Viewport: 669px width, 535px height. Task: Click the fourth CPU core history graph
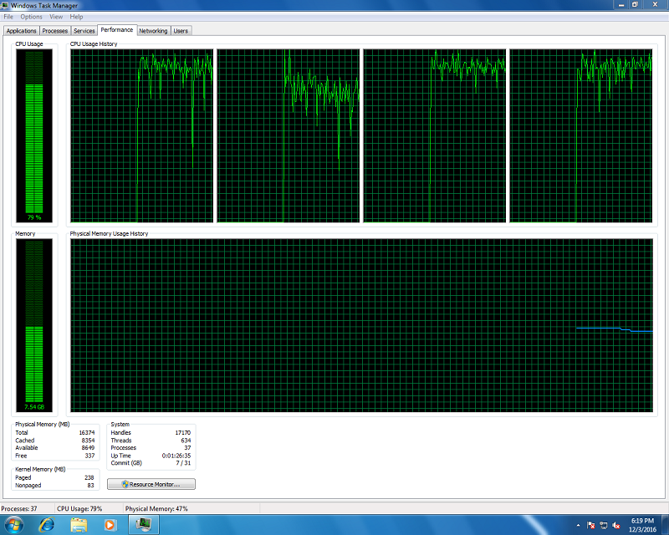pos(580,135)
